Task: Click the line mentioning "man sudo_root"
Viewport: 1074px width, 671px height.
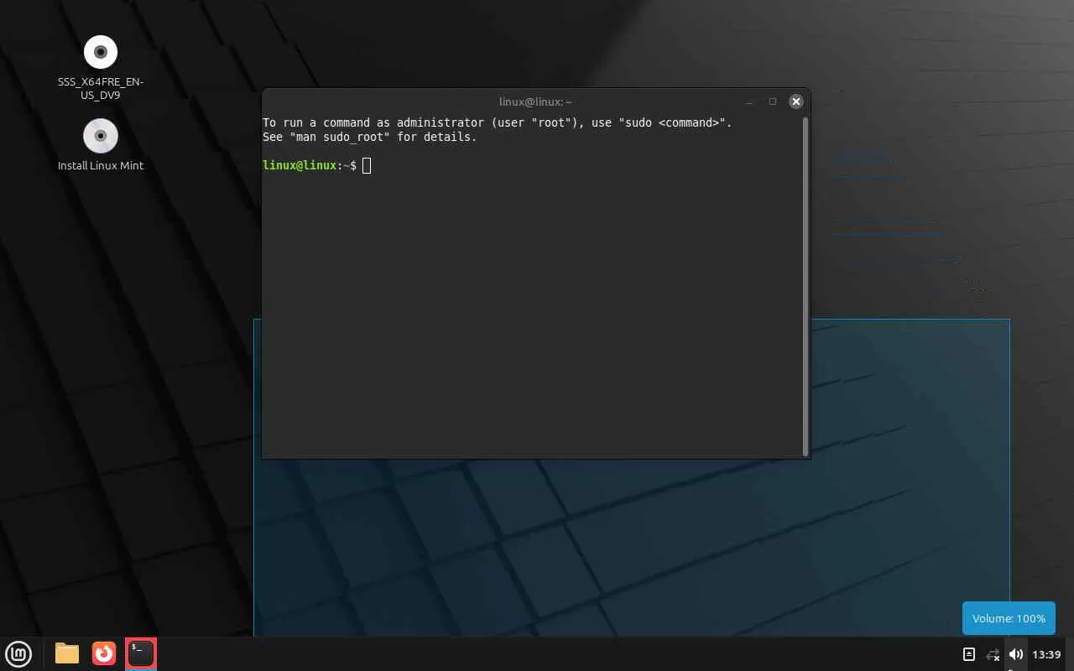Action: pyautogui.click(x=369, y=137)
